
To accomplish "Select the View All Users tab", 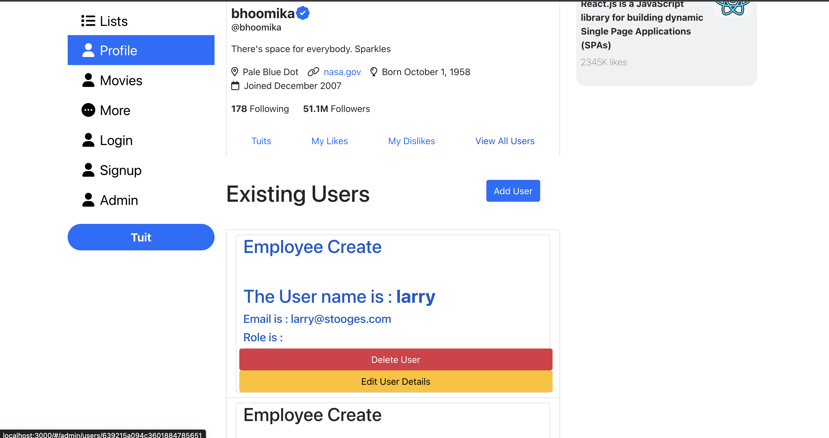I will tap(504, 141).
